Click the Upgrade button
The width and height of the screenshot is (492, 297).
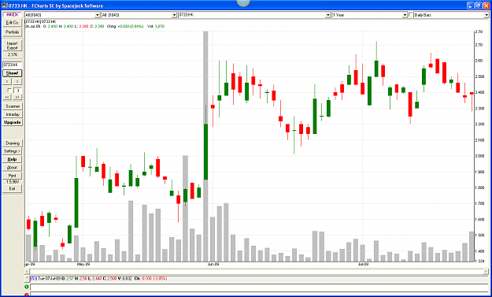13,122
